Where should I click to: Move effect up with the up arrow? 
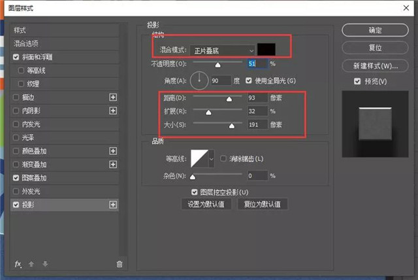click(x=32, y=264)
